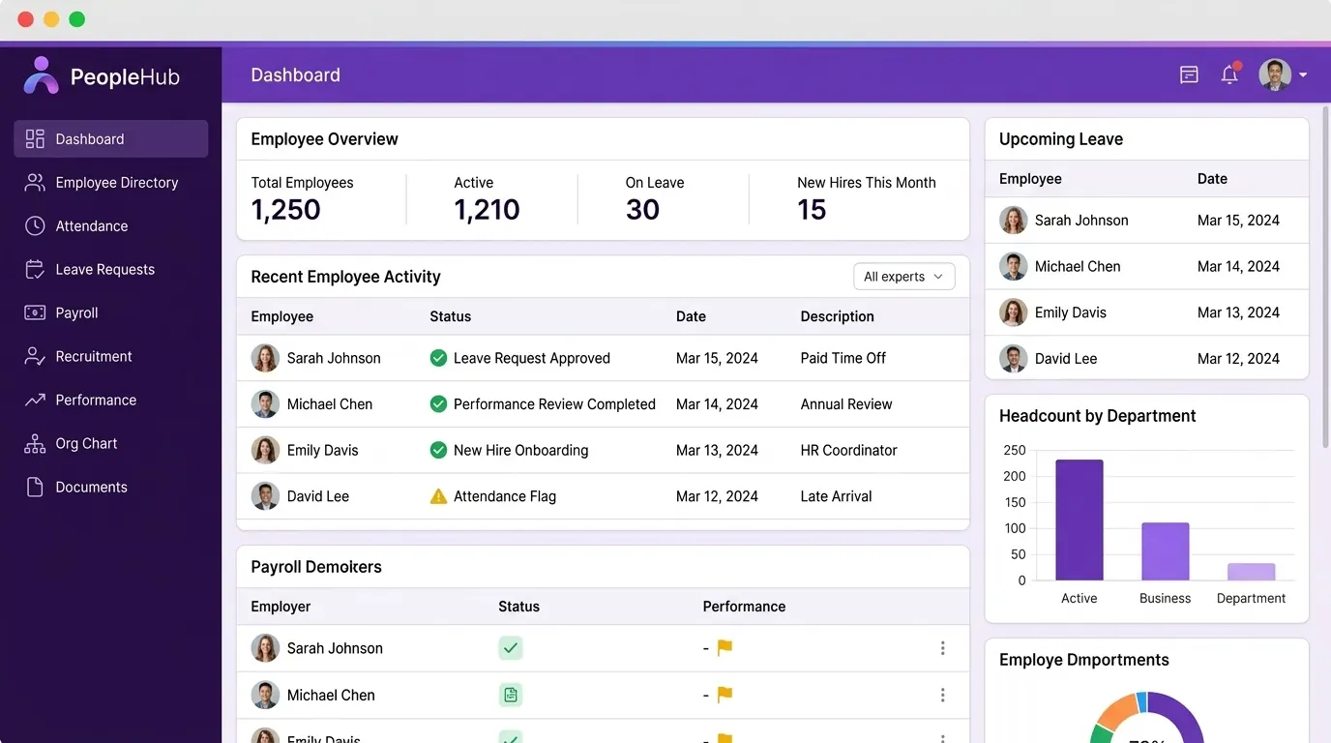This screenshot has height=743, width=1331.
Task: Click the On Leave count 30
Action: tap(642, 210)
